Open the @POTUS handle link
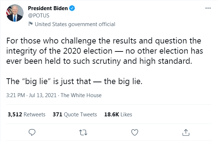 pos(38,16)
